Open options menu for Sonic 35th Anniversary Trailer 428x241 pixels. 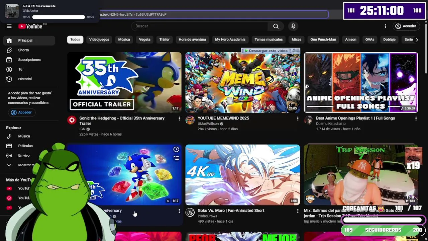(179, 118)
